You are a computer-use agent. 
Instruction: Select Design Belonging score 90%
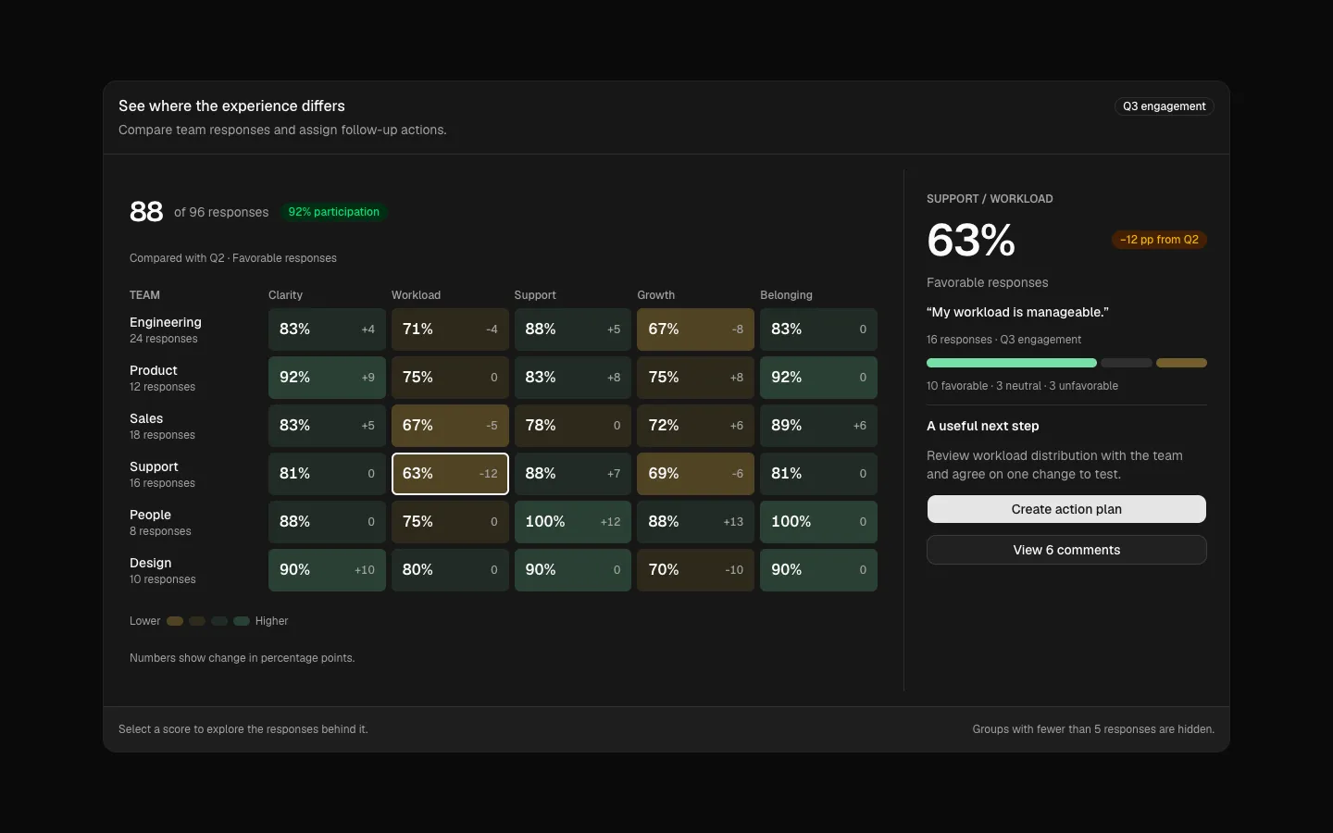pyautogui.click(x=818, y=570)
